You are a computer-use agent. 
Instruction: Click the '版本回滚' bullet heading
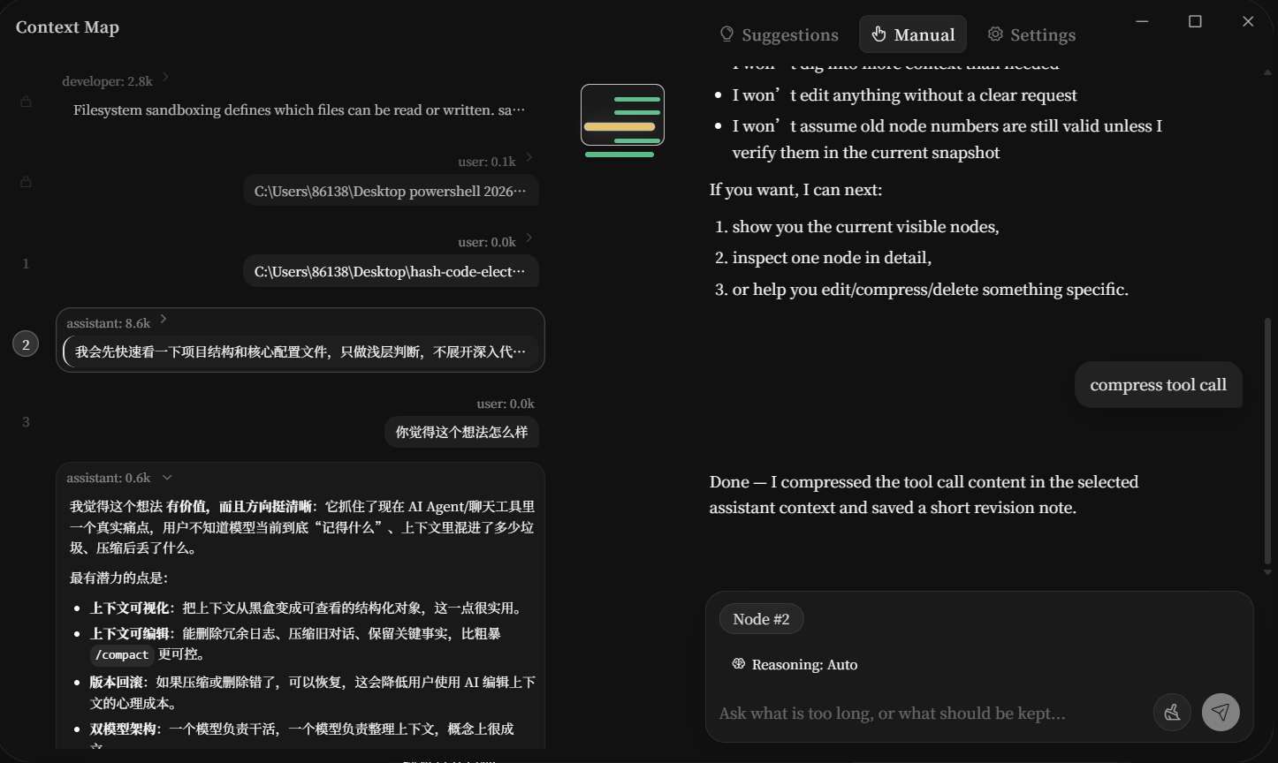pyautogui.click(x=117, y=683)
